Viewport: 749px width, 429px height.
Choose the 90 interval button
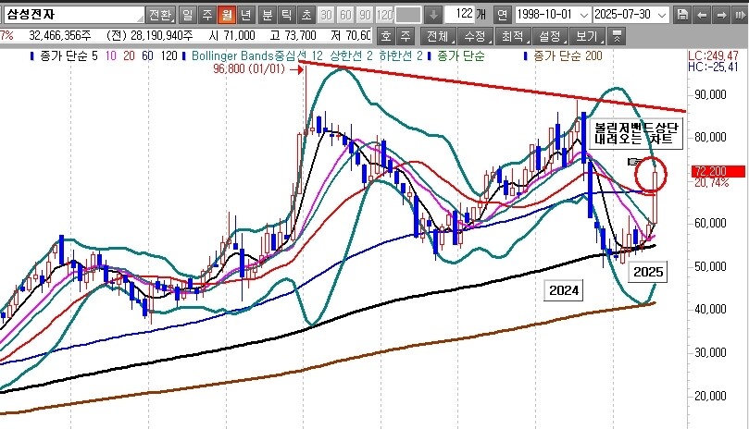point(366,15)
